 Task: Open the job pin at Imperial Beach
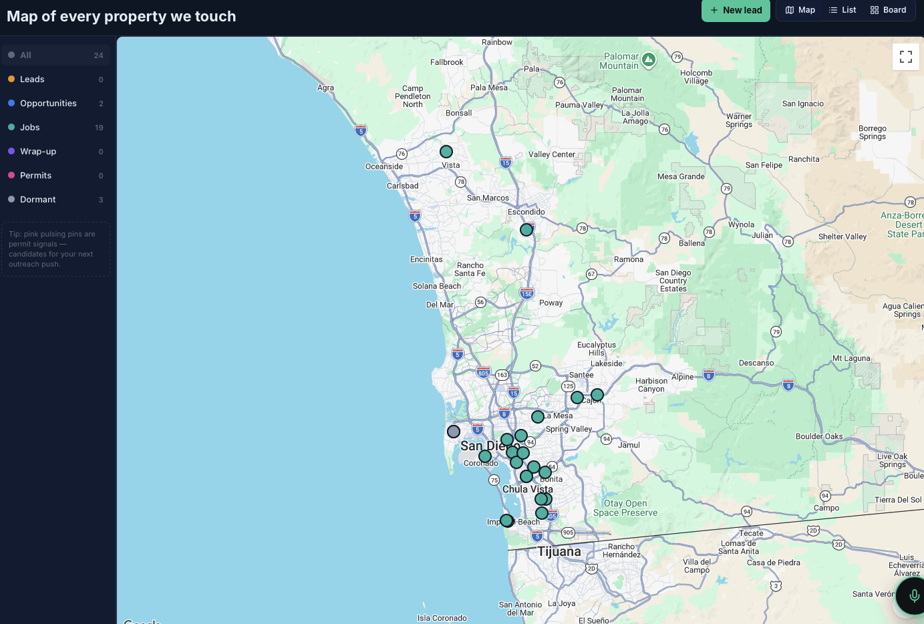[x=506, y=520]
